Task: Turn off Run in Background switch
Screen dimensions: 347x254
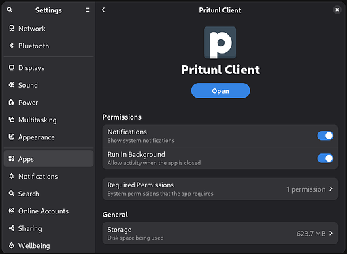Action: pyautogui.click(x=325, y=158)
